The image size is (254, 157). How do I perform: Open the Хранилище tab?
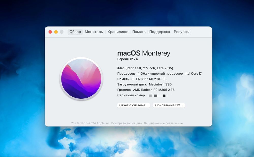click(118, 32)
